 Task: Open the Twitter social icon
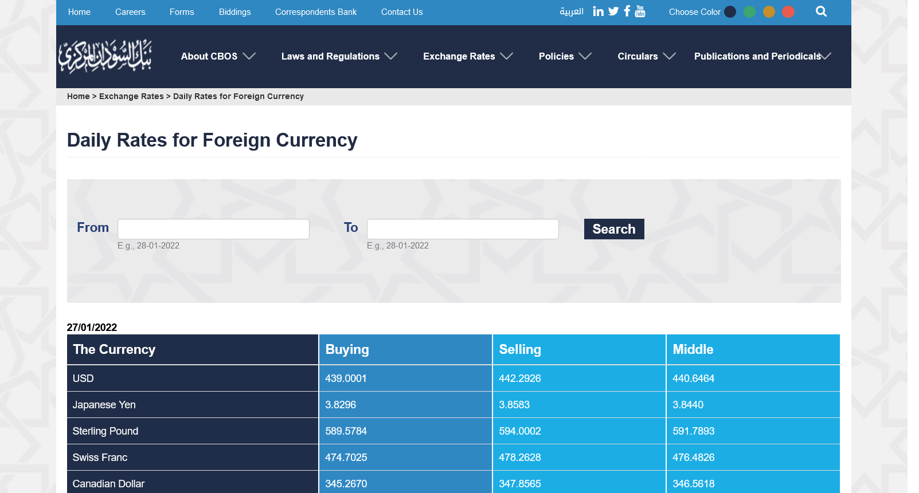[613, 11]
